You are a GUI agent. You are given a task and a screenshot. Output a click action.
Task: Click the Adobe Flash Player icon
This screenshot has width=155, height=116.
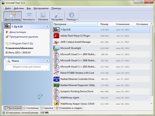click(x=56, y=36)
